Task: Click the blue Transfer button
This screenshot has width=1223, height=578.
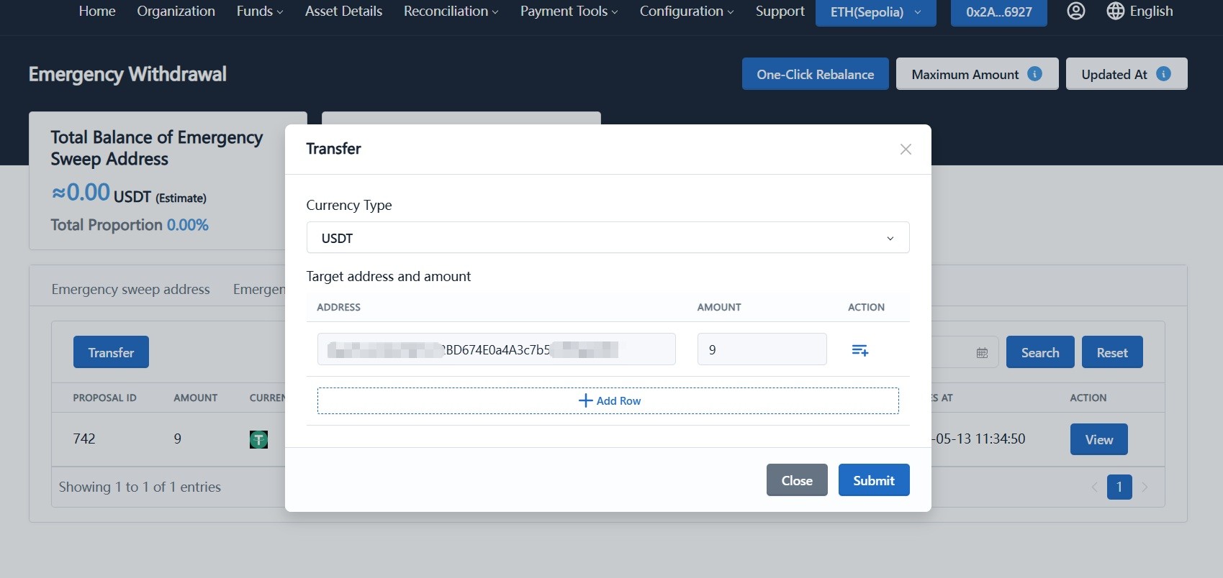Action: 111,352
